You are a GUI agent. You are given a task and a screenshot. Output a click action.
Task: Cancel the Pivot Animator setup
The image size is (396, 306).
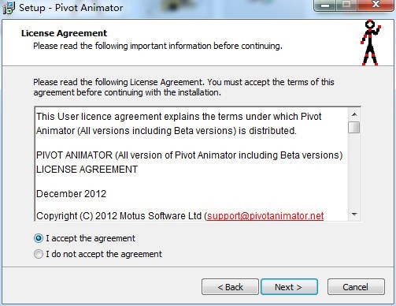tap(356, 287)
